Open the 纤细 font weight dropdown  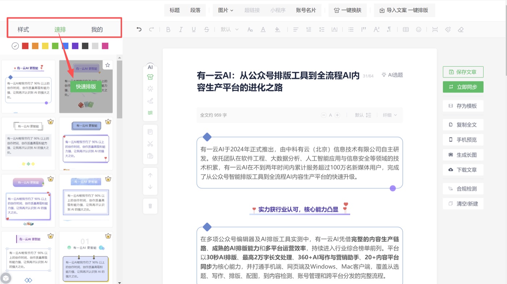coord(390,115)
